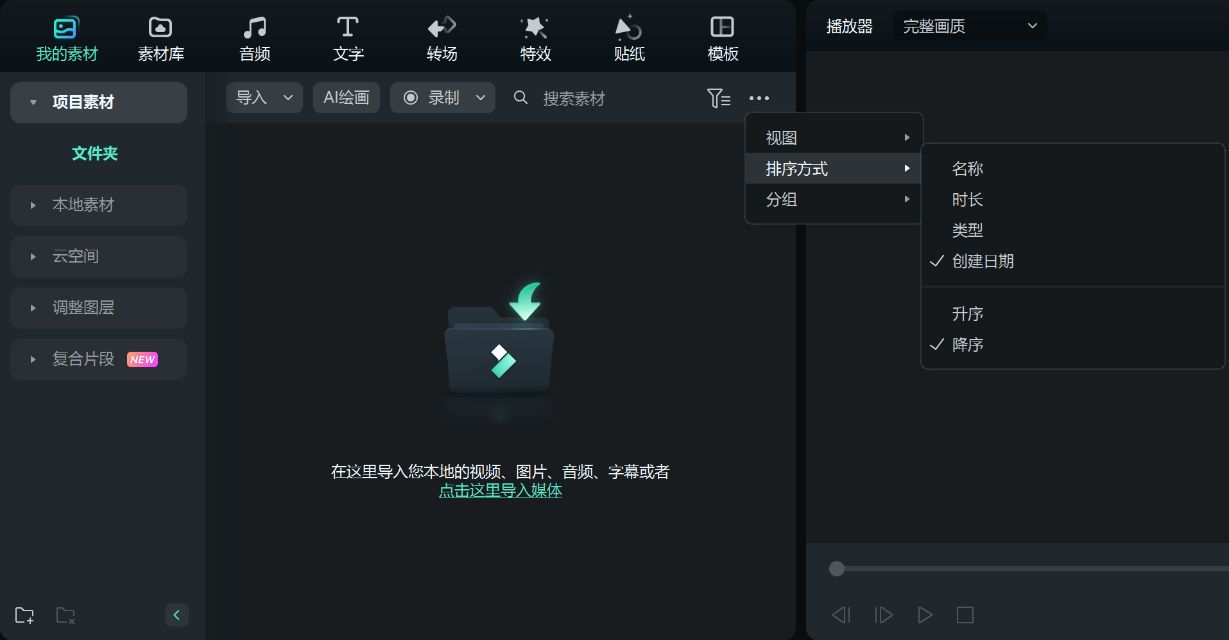Open the 导入 dropdown arrow
Viewport: 1229px width, 640px height.
(x=288, y=98)
